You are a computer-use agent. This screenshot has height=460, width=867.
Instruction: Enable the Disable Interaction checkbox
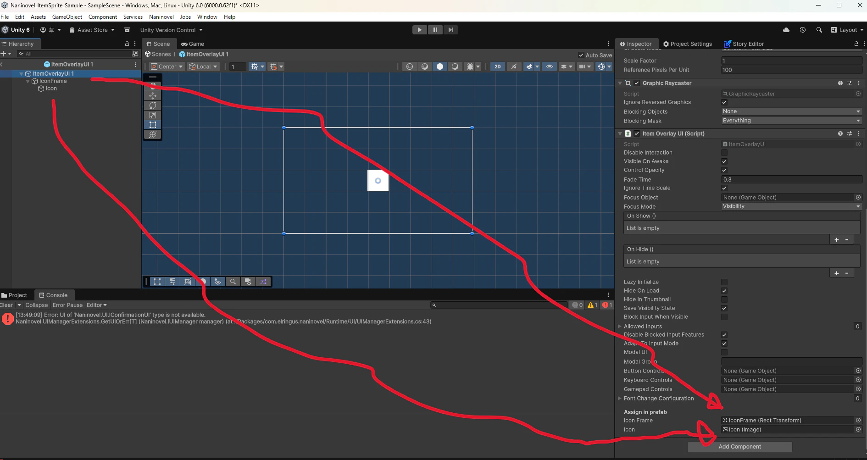pyautogui.click(x=724, y=153)
